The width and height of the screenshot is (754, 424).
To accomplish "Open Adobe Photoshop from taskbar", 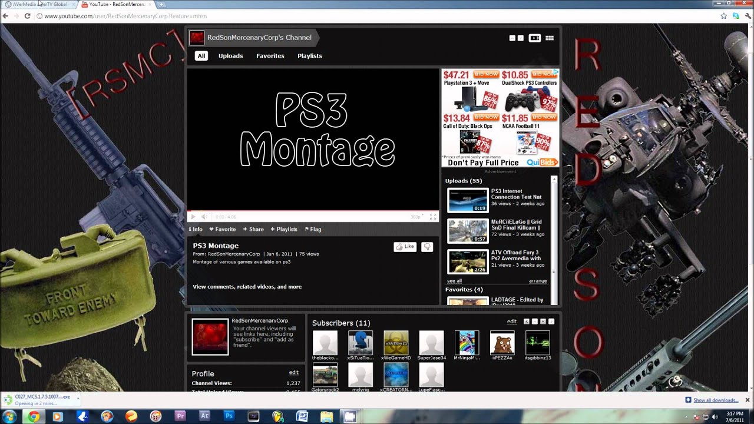I will (229, 416).
